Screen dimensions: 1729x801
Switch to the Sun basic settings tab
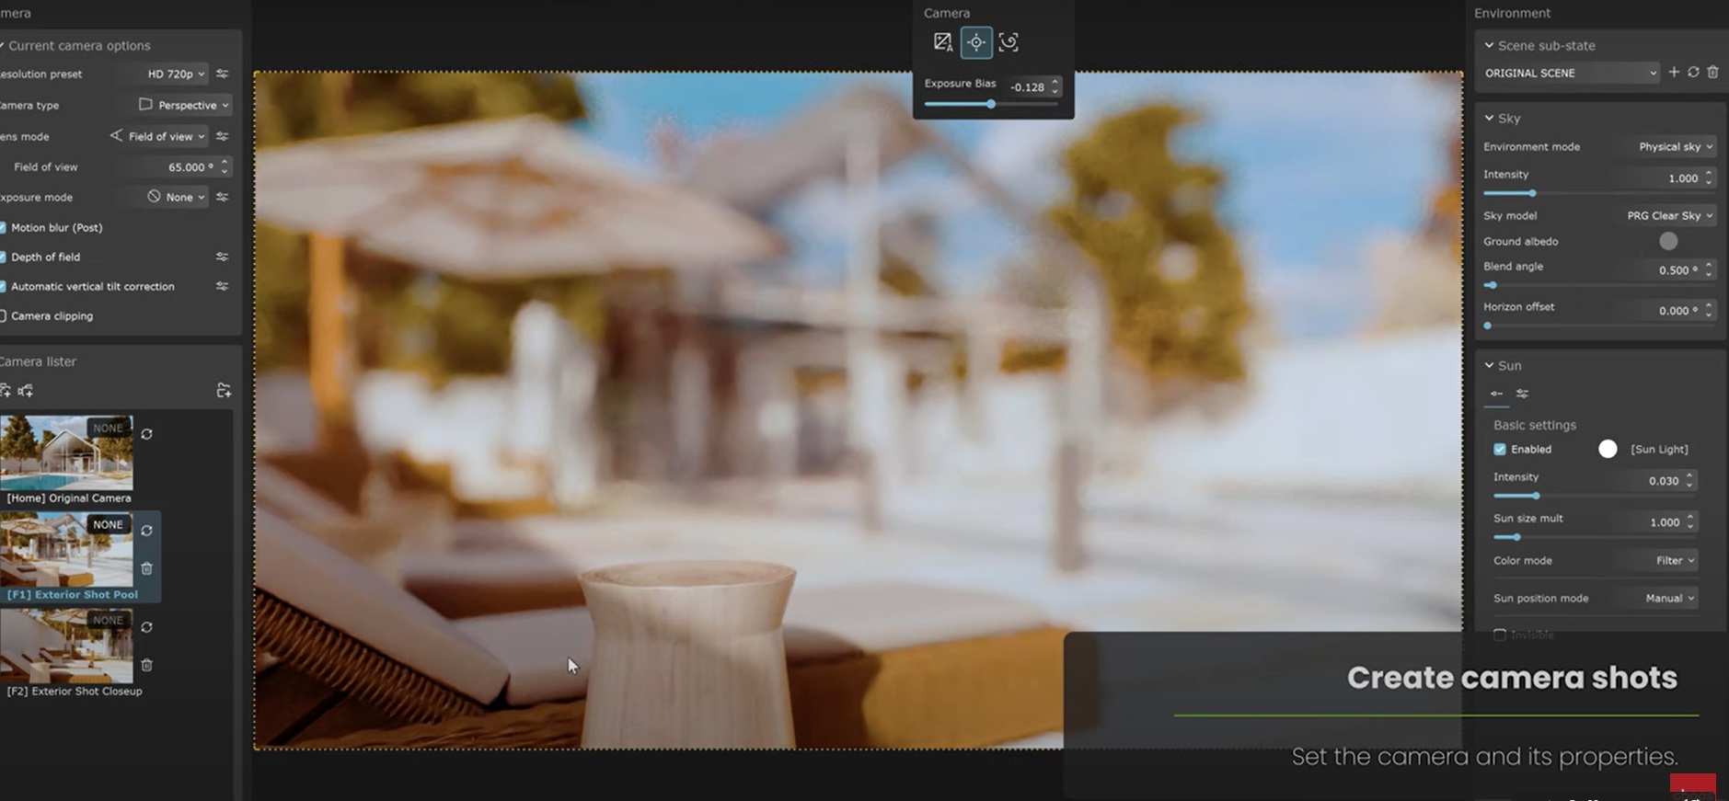tap(1497, 394)
